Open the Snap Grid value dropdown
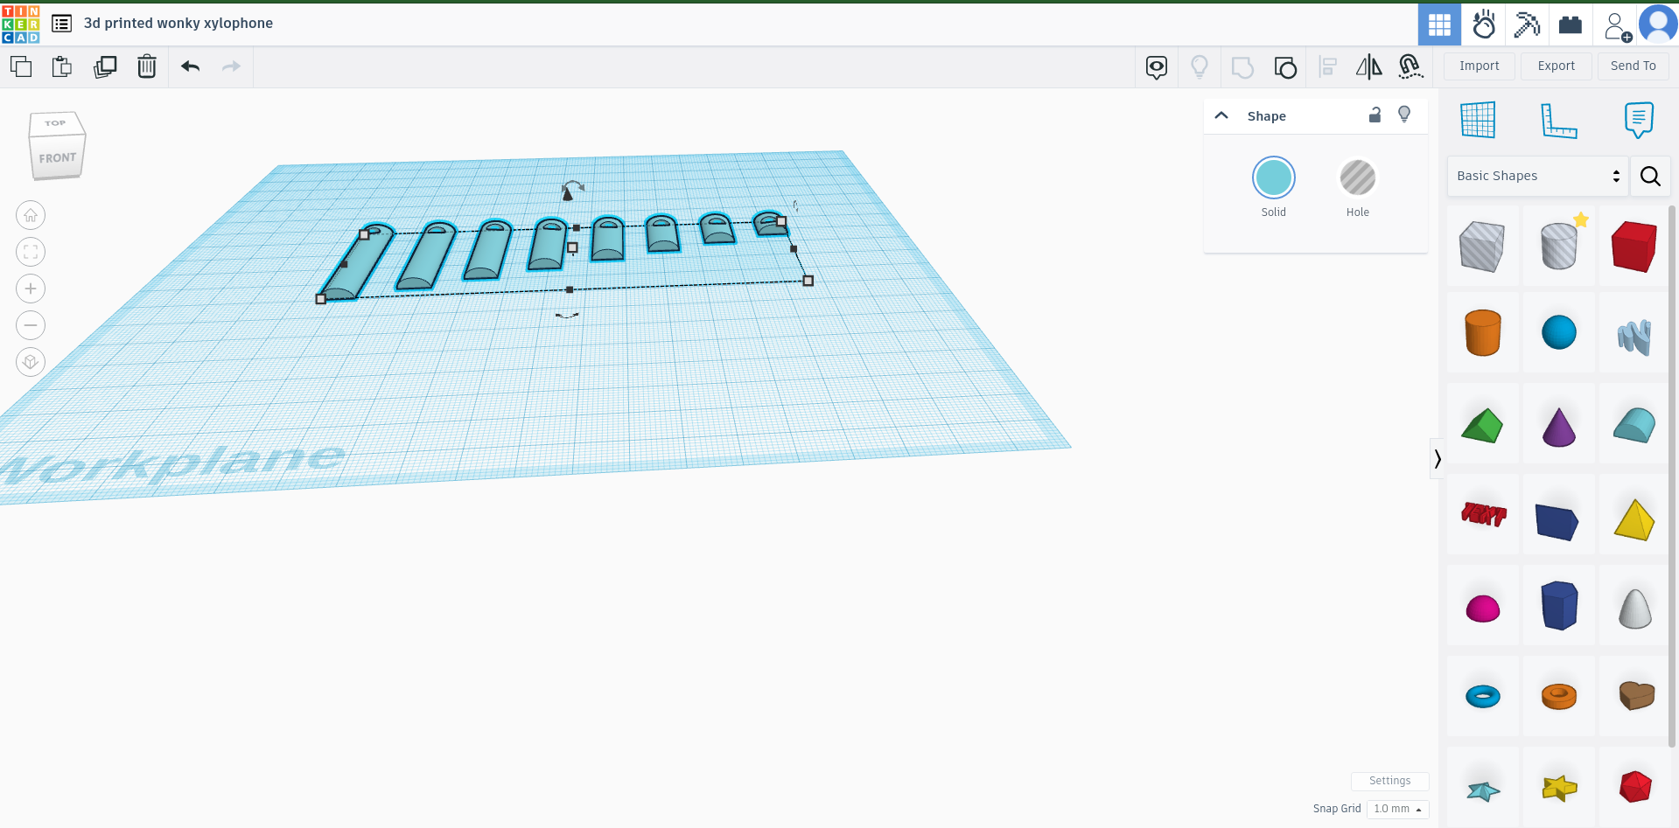This screenshot has width=1679, height=828. (1396, 809)
